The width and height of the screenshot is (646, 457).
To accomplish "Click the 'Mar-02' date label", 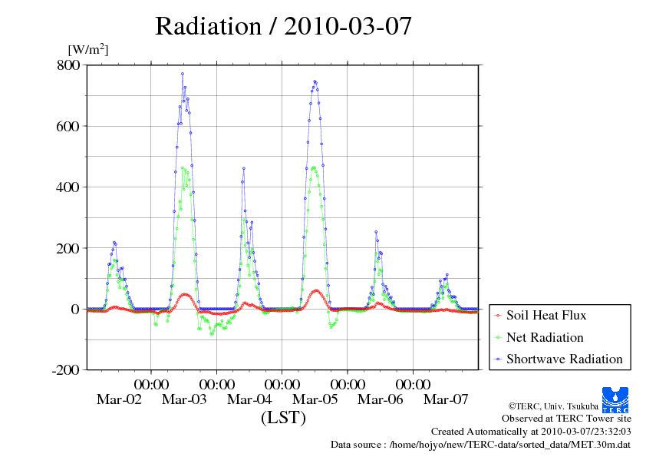I will coord(119,399).
